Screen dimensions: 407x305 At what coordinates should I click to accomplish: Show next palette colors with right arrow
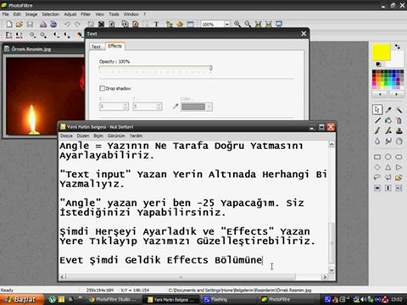(396, 94)
